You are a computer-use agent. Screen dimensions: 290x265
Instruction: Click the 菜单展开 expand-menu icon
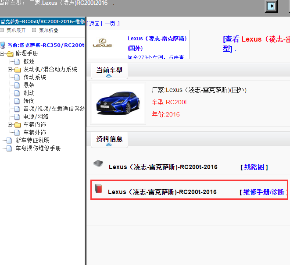2,30
